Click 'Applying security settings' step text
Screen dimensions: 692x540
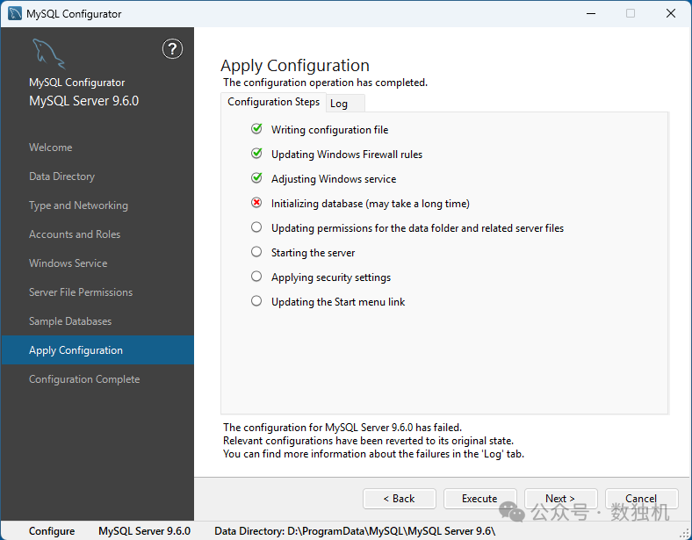pos(331,277)
